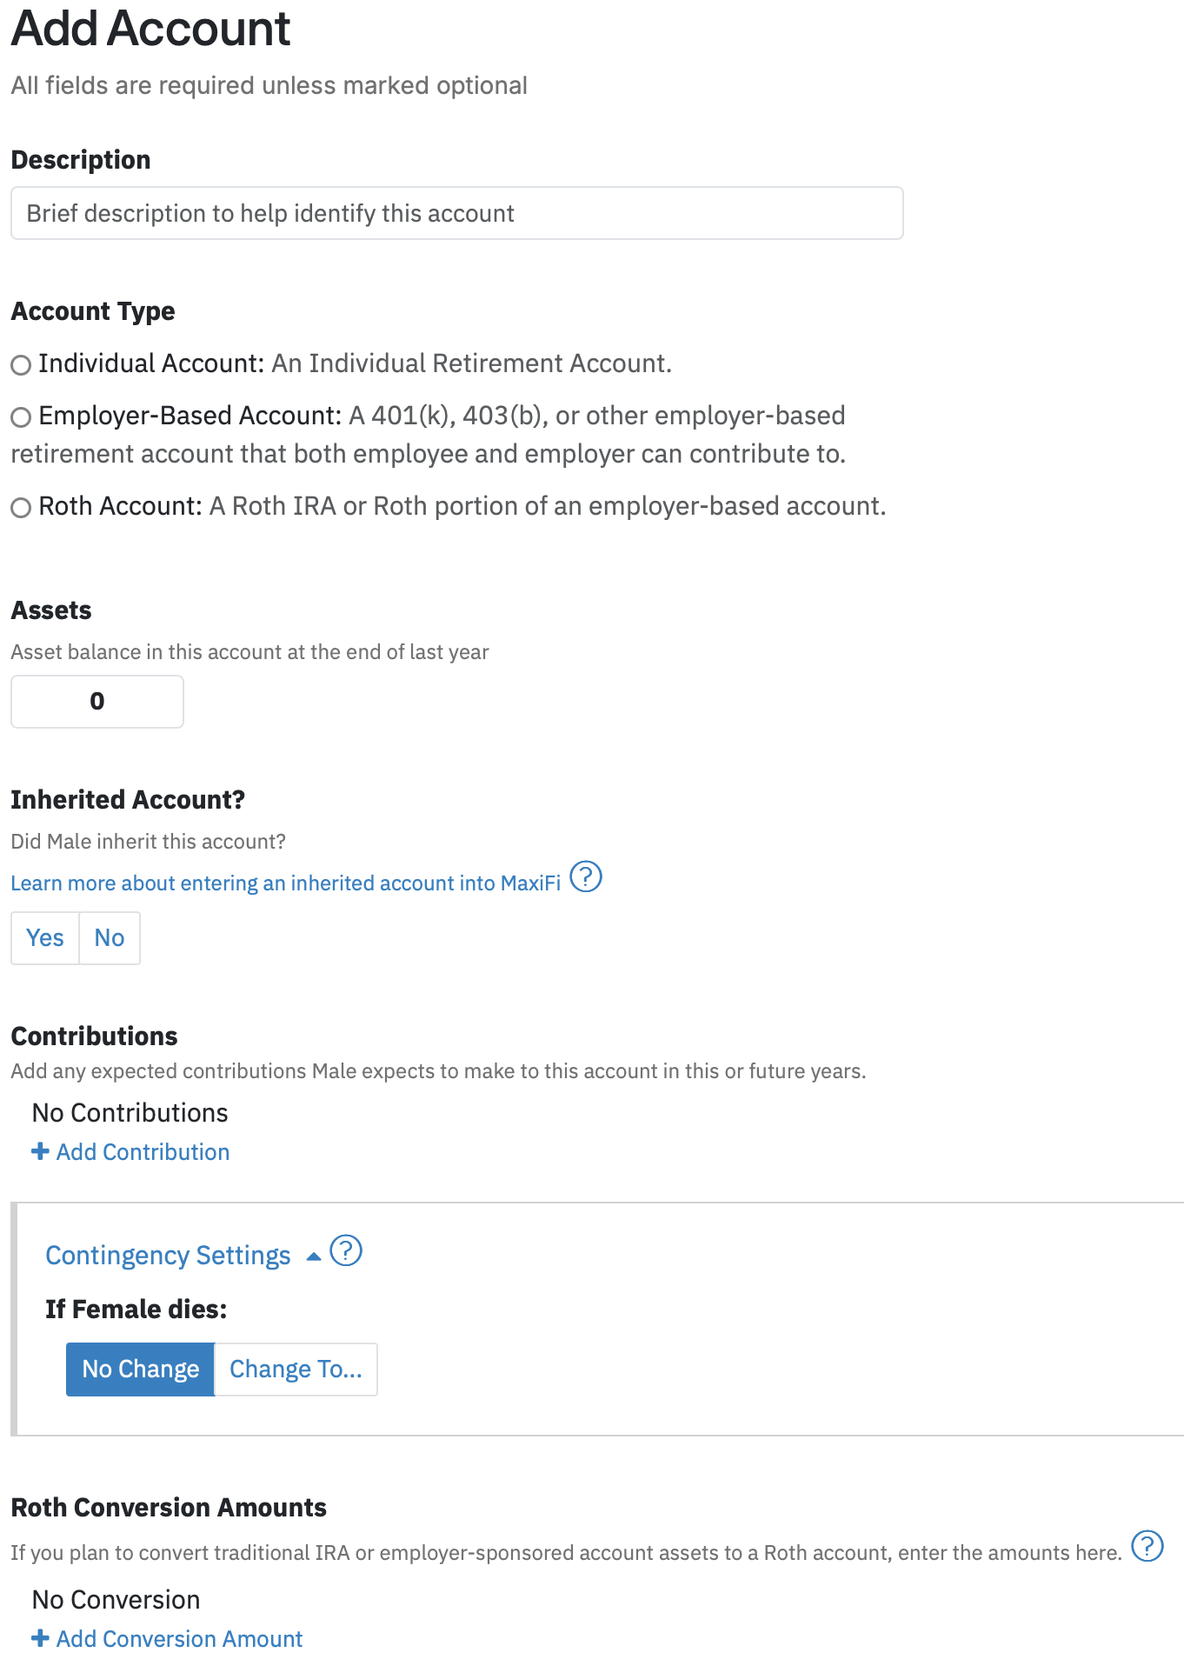Open link about entering inherited account

286,883
